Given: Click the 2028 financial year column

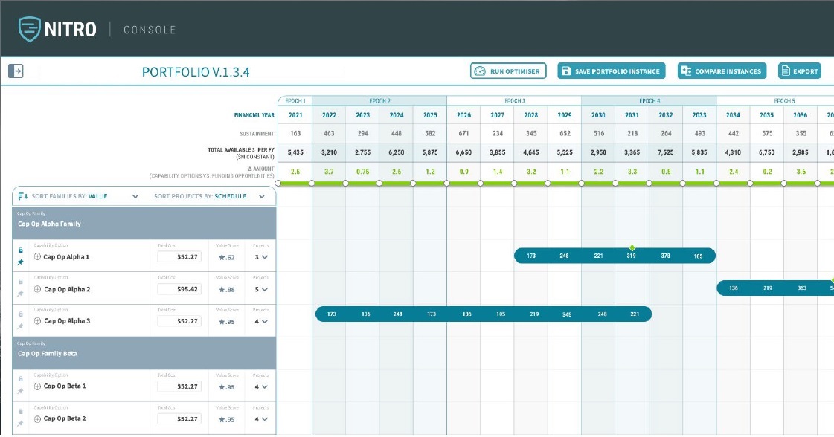Looking at the screenshot, I should point(530,115).
